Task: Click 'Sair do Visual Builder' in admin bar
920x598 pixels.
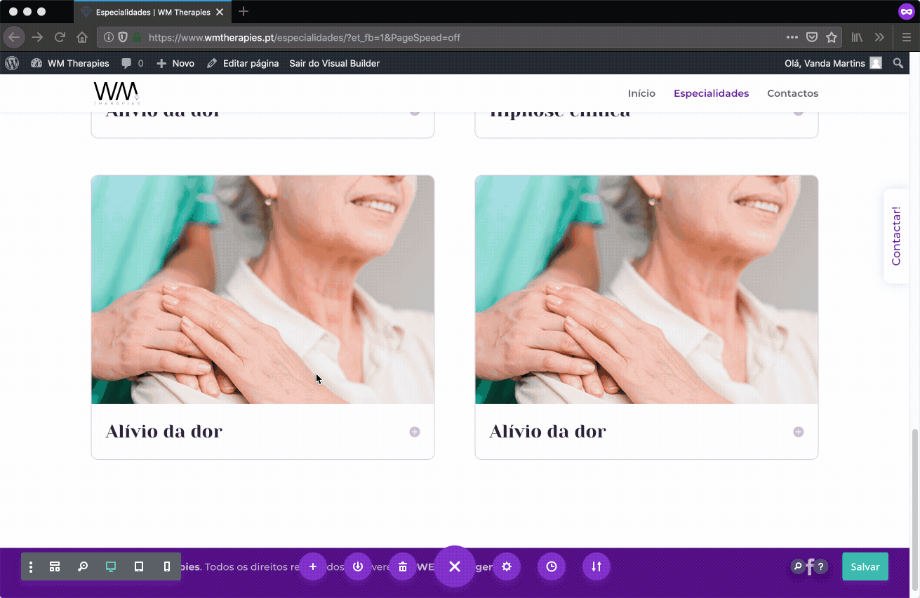Action: 334,63
